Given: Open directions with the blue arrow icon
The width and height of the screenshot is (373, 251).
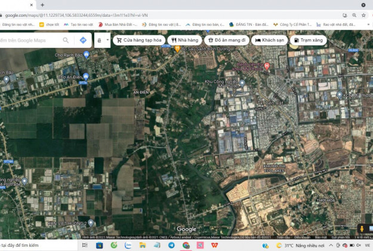Looking at the screenshot, I should point(83,40).
